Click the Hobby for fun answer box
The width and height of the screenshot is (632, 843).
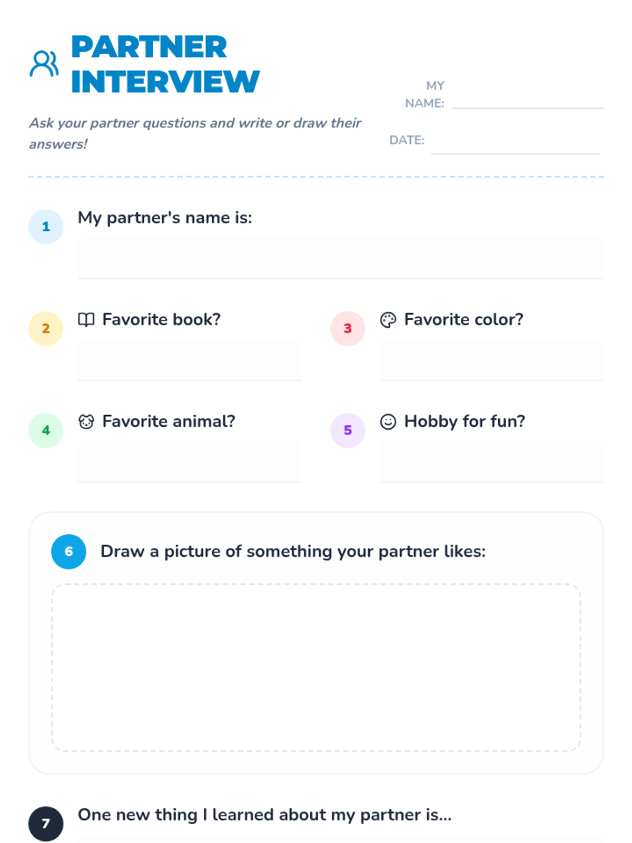click(x=491, y=462)
